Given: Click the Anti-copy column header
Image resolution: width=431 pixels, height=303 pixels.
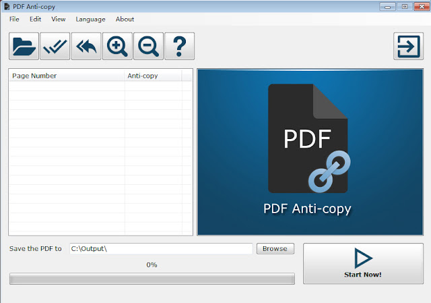Looking at the screenshot, I should pyautogui.click(x=154, y=76).
